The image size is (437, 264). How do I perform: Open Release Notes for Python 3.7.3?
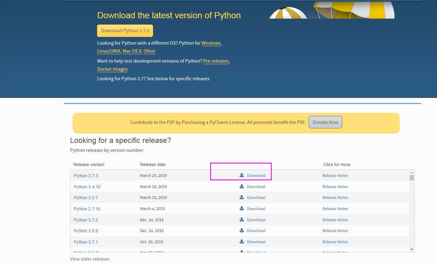coord(335,175)
